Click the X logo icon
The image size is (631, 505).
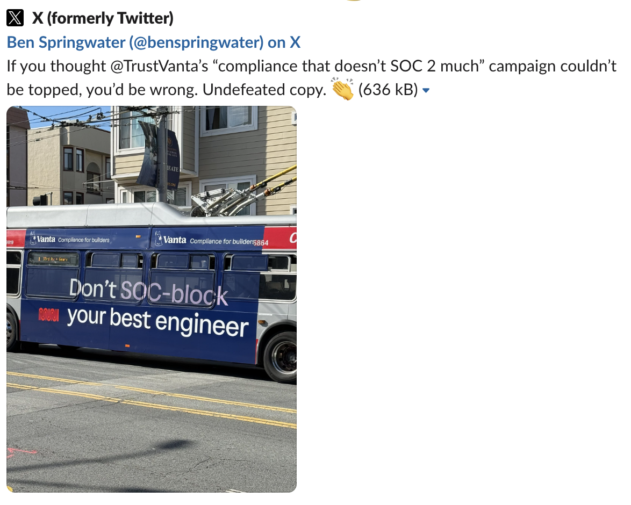click(x=15, y=18)
